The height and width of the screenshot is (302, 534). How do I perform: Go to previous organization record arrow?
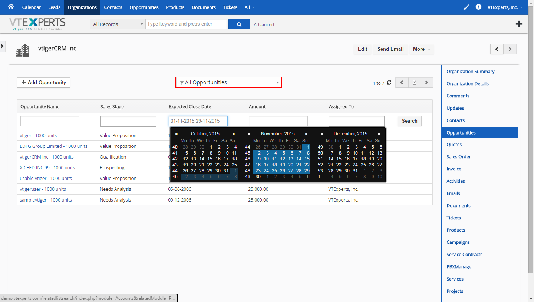[497, 49]
